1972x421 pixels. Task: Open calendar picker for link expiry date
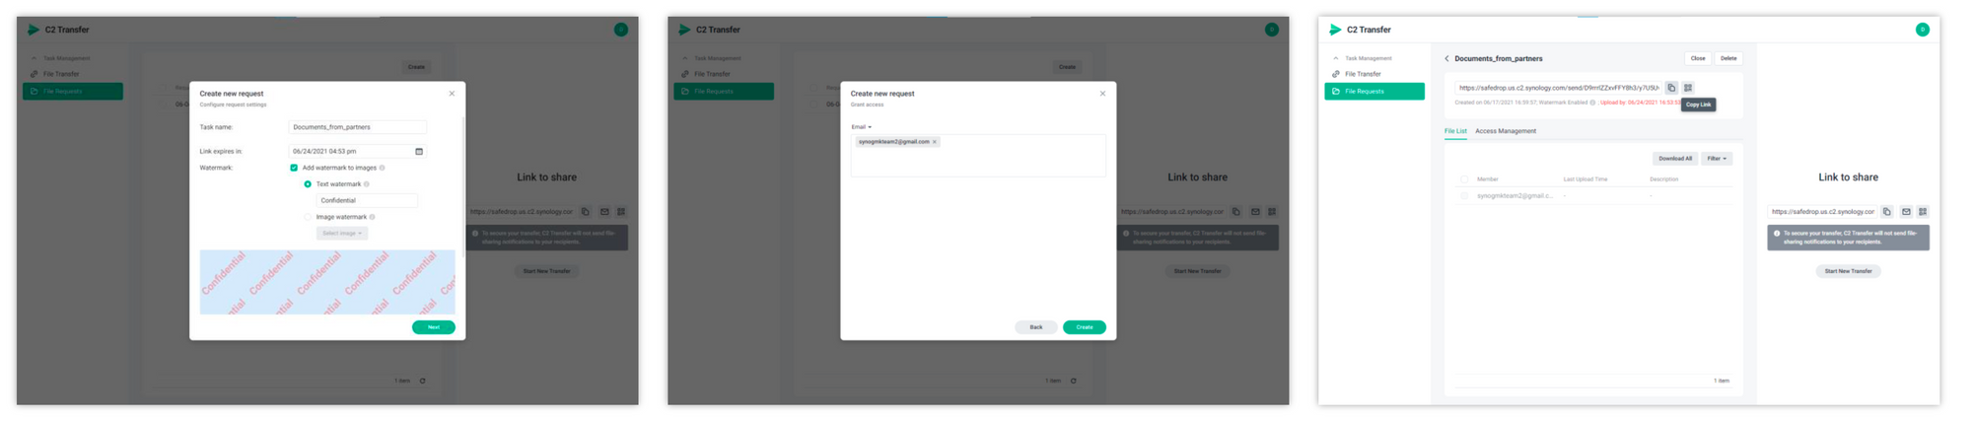click(x=419, y=152)
